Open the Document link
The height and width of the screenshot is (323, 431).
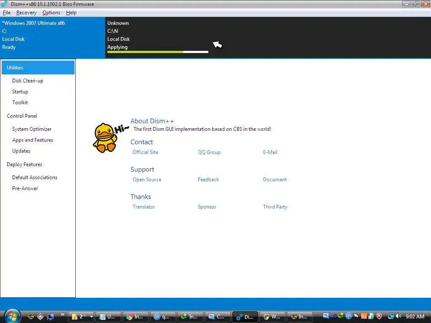tap(275, 180)
